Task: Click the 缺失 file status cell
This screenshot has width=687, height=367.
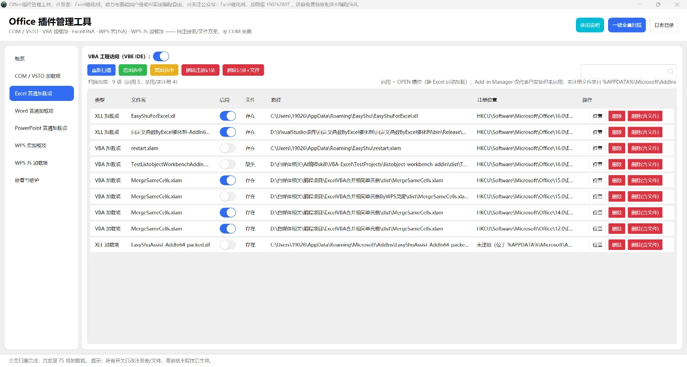Action: point(250,164)
